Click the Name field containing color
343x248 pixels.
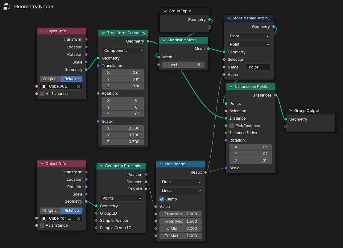tap(258, 67)
